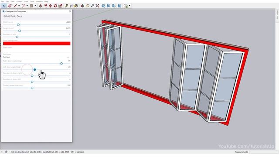The height and width of the screenshot is (157, 279).
Task: Choose the Eraser tool
Action: 10,6
